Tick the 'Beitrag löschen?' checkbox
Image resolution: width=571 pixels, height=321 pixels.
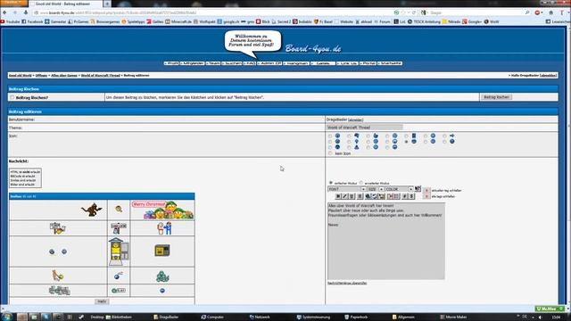pos(12,97)
